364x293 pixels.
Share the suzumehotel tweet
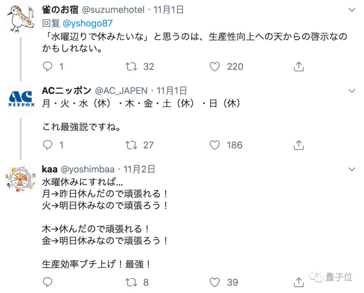click(299, 67)
